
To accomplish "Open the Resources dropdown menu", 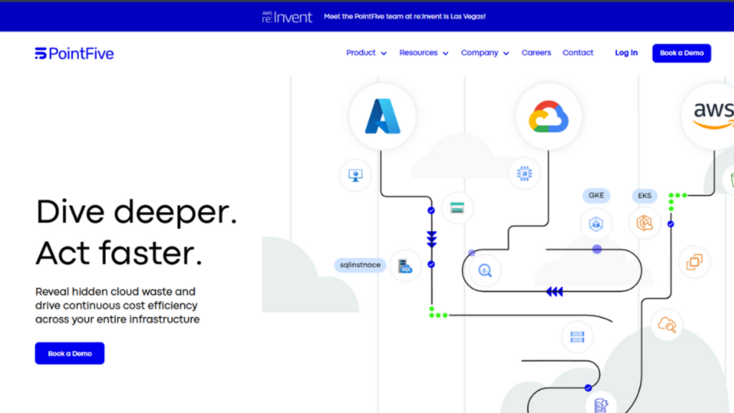I will click(424, 52).
